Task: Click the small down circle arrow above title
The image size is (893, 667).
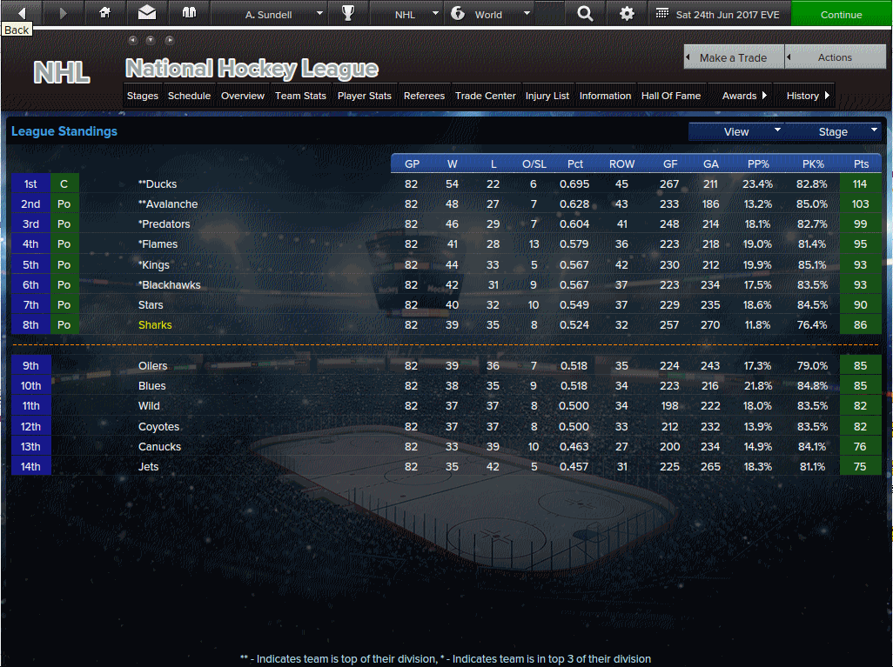Action: (x=151, y=40)
